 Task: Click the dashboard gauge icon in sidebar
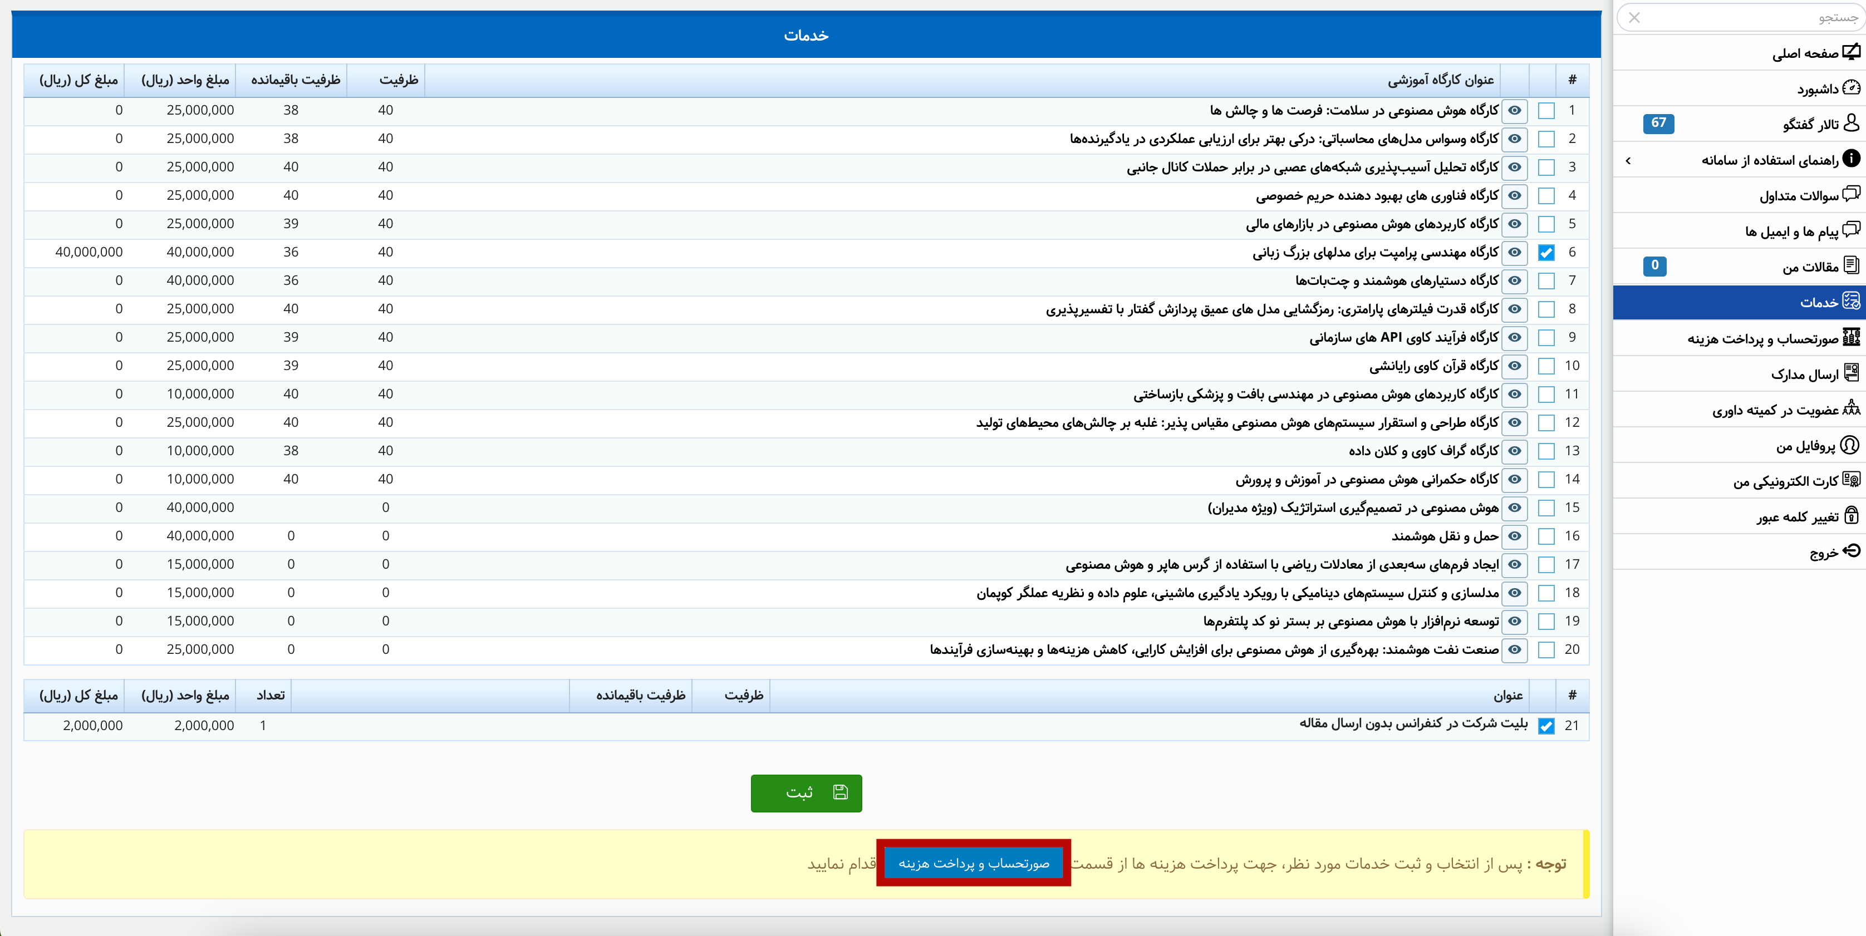(1851, 87)
